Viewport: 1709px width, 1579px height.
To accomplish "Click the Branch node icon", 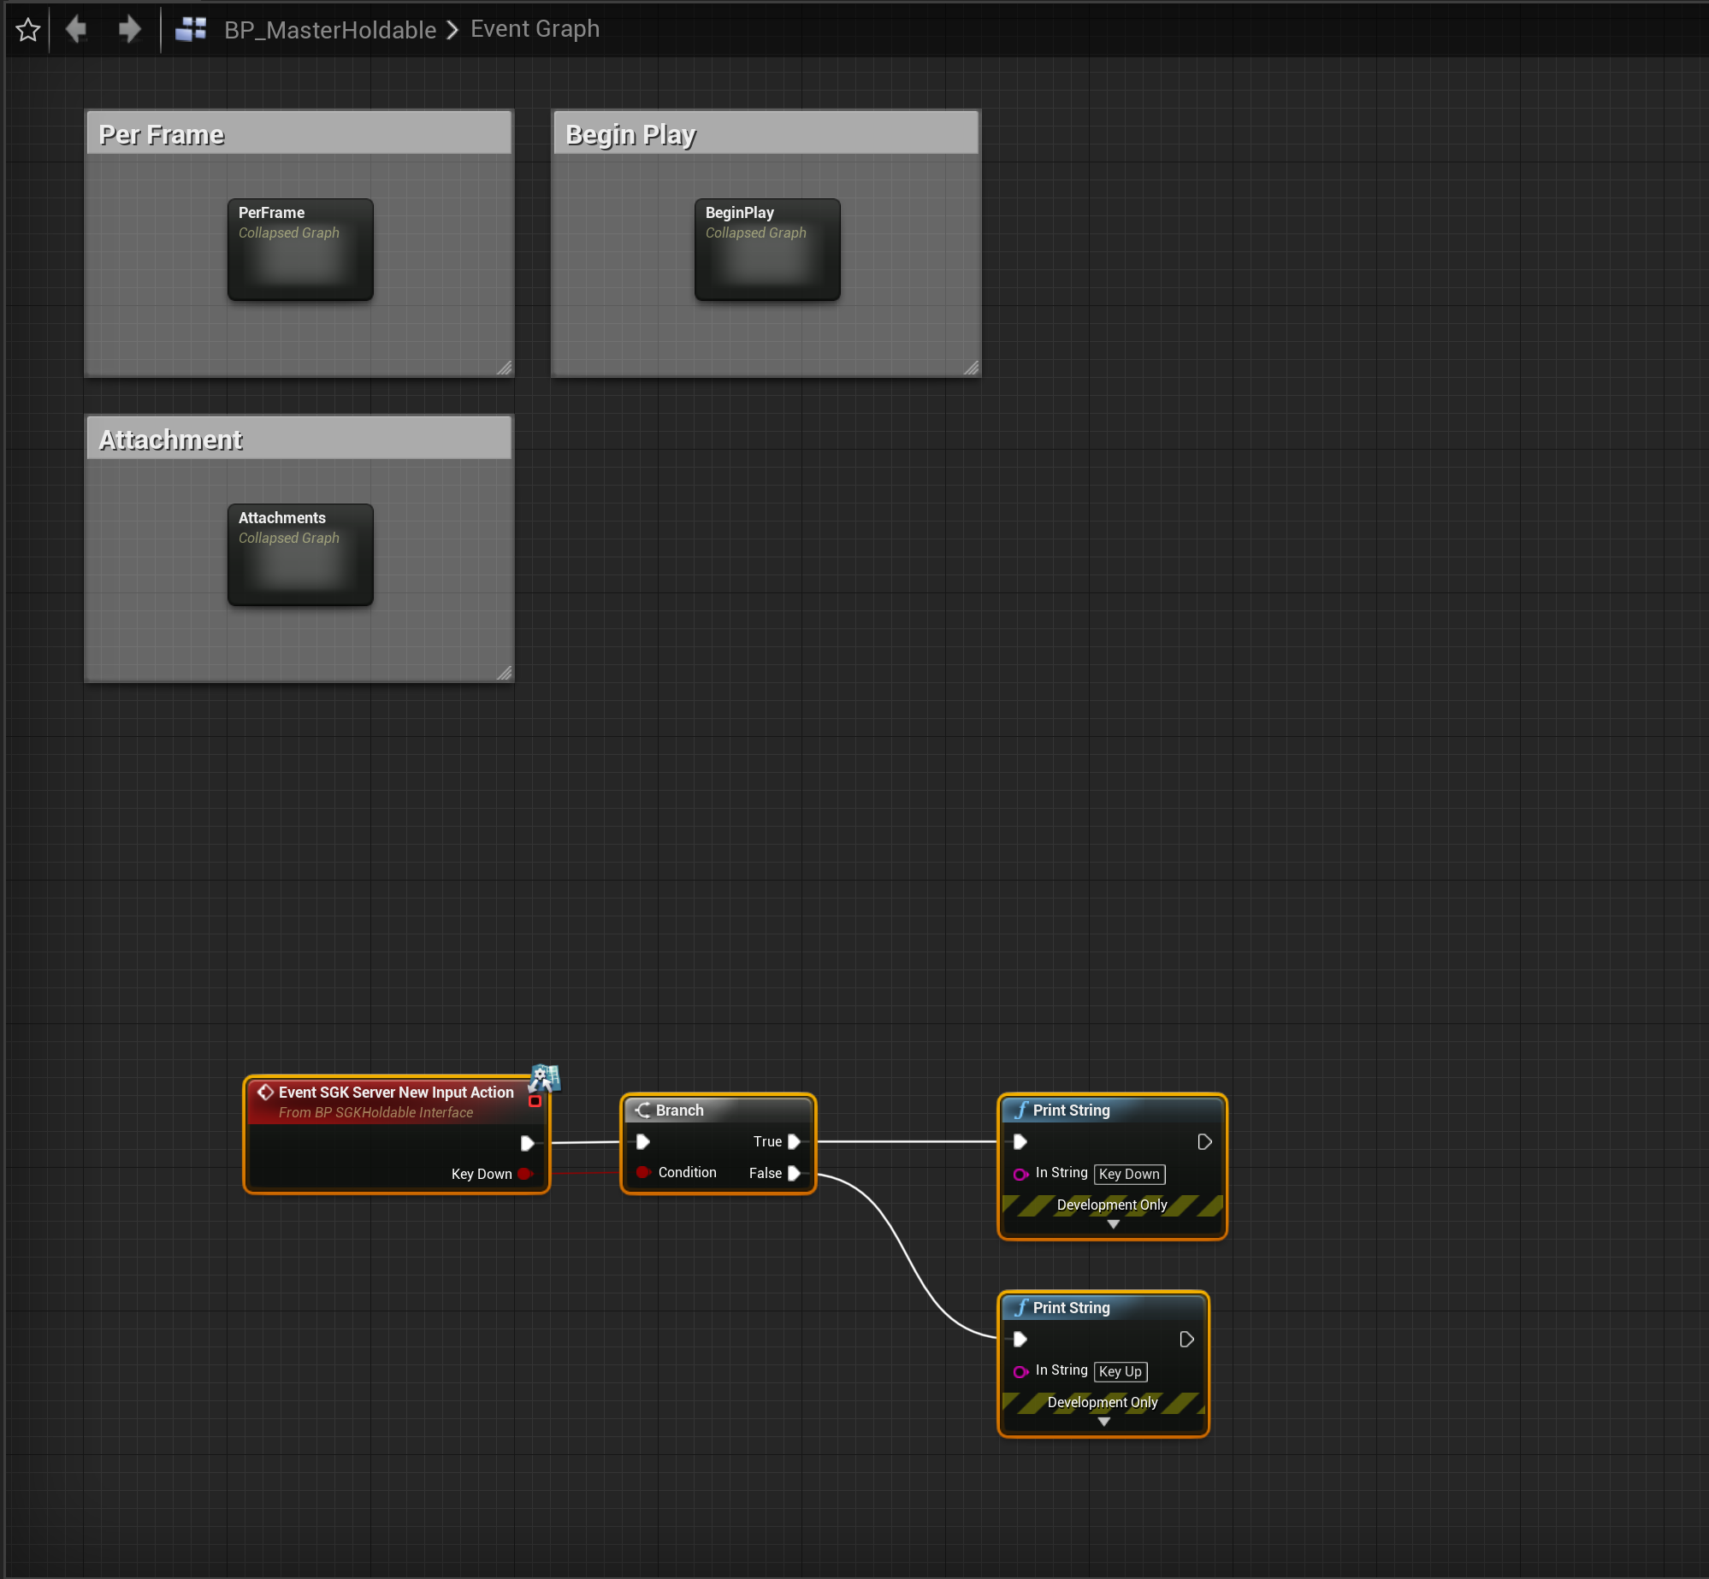I will 643,1110.
